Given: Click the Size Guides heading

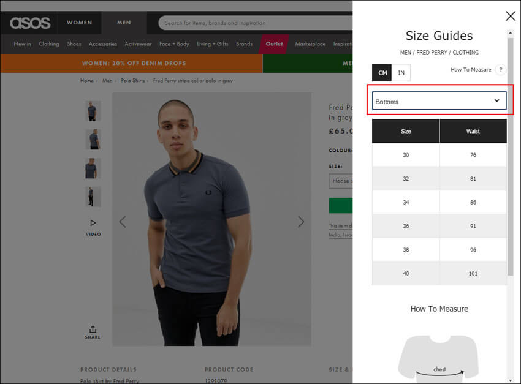Looking at the screenshot, I should 439,36.
